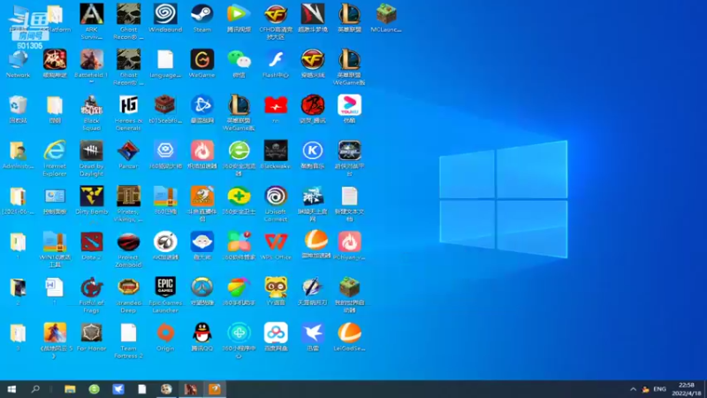707x398 pixels.
Task: Open the Control Panel desktop icon
Action: (55, 201)
